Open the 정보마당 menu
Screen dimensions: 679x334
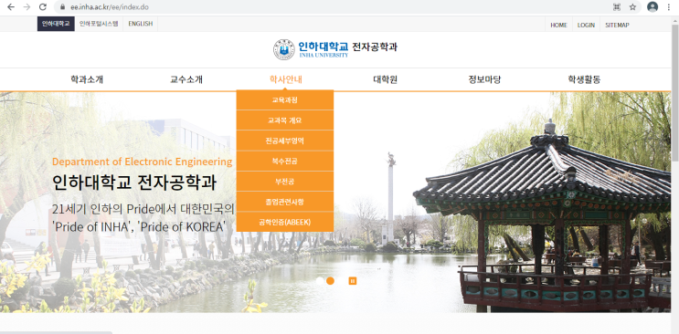[484, 79]
